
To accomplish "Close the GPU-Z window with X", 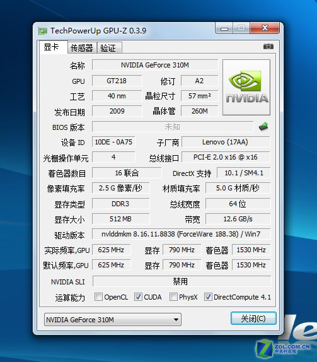I will click(x=265, y=28).
